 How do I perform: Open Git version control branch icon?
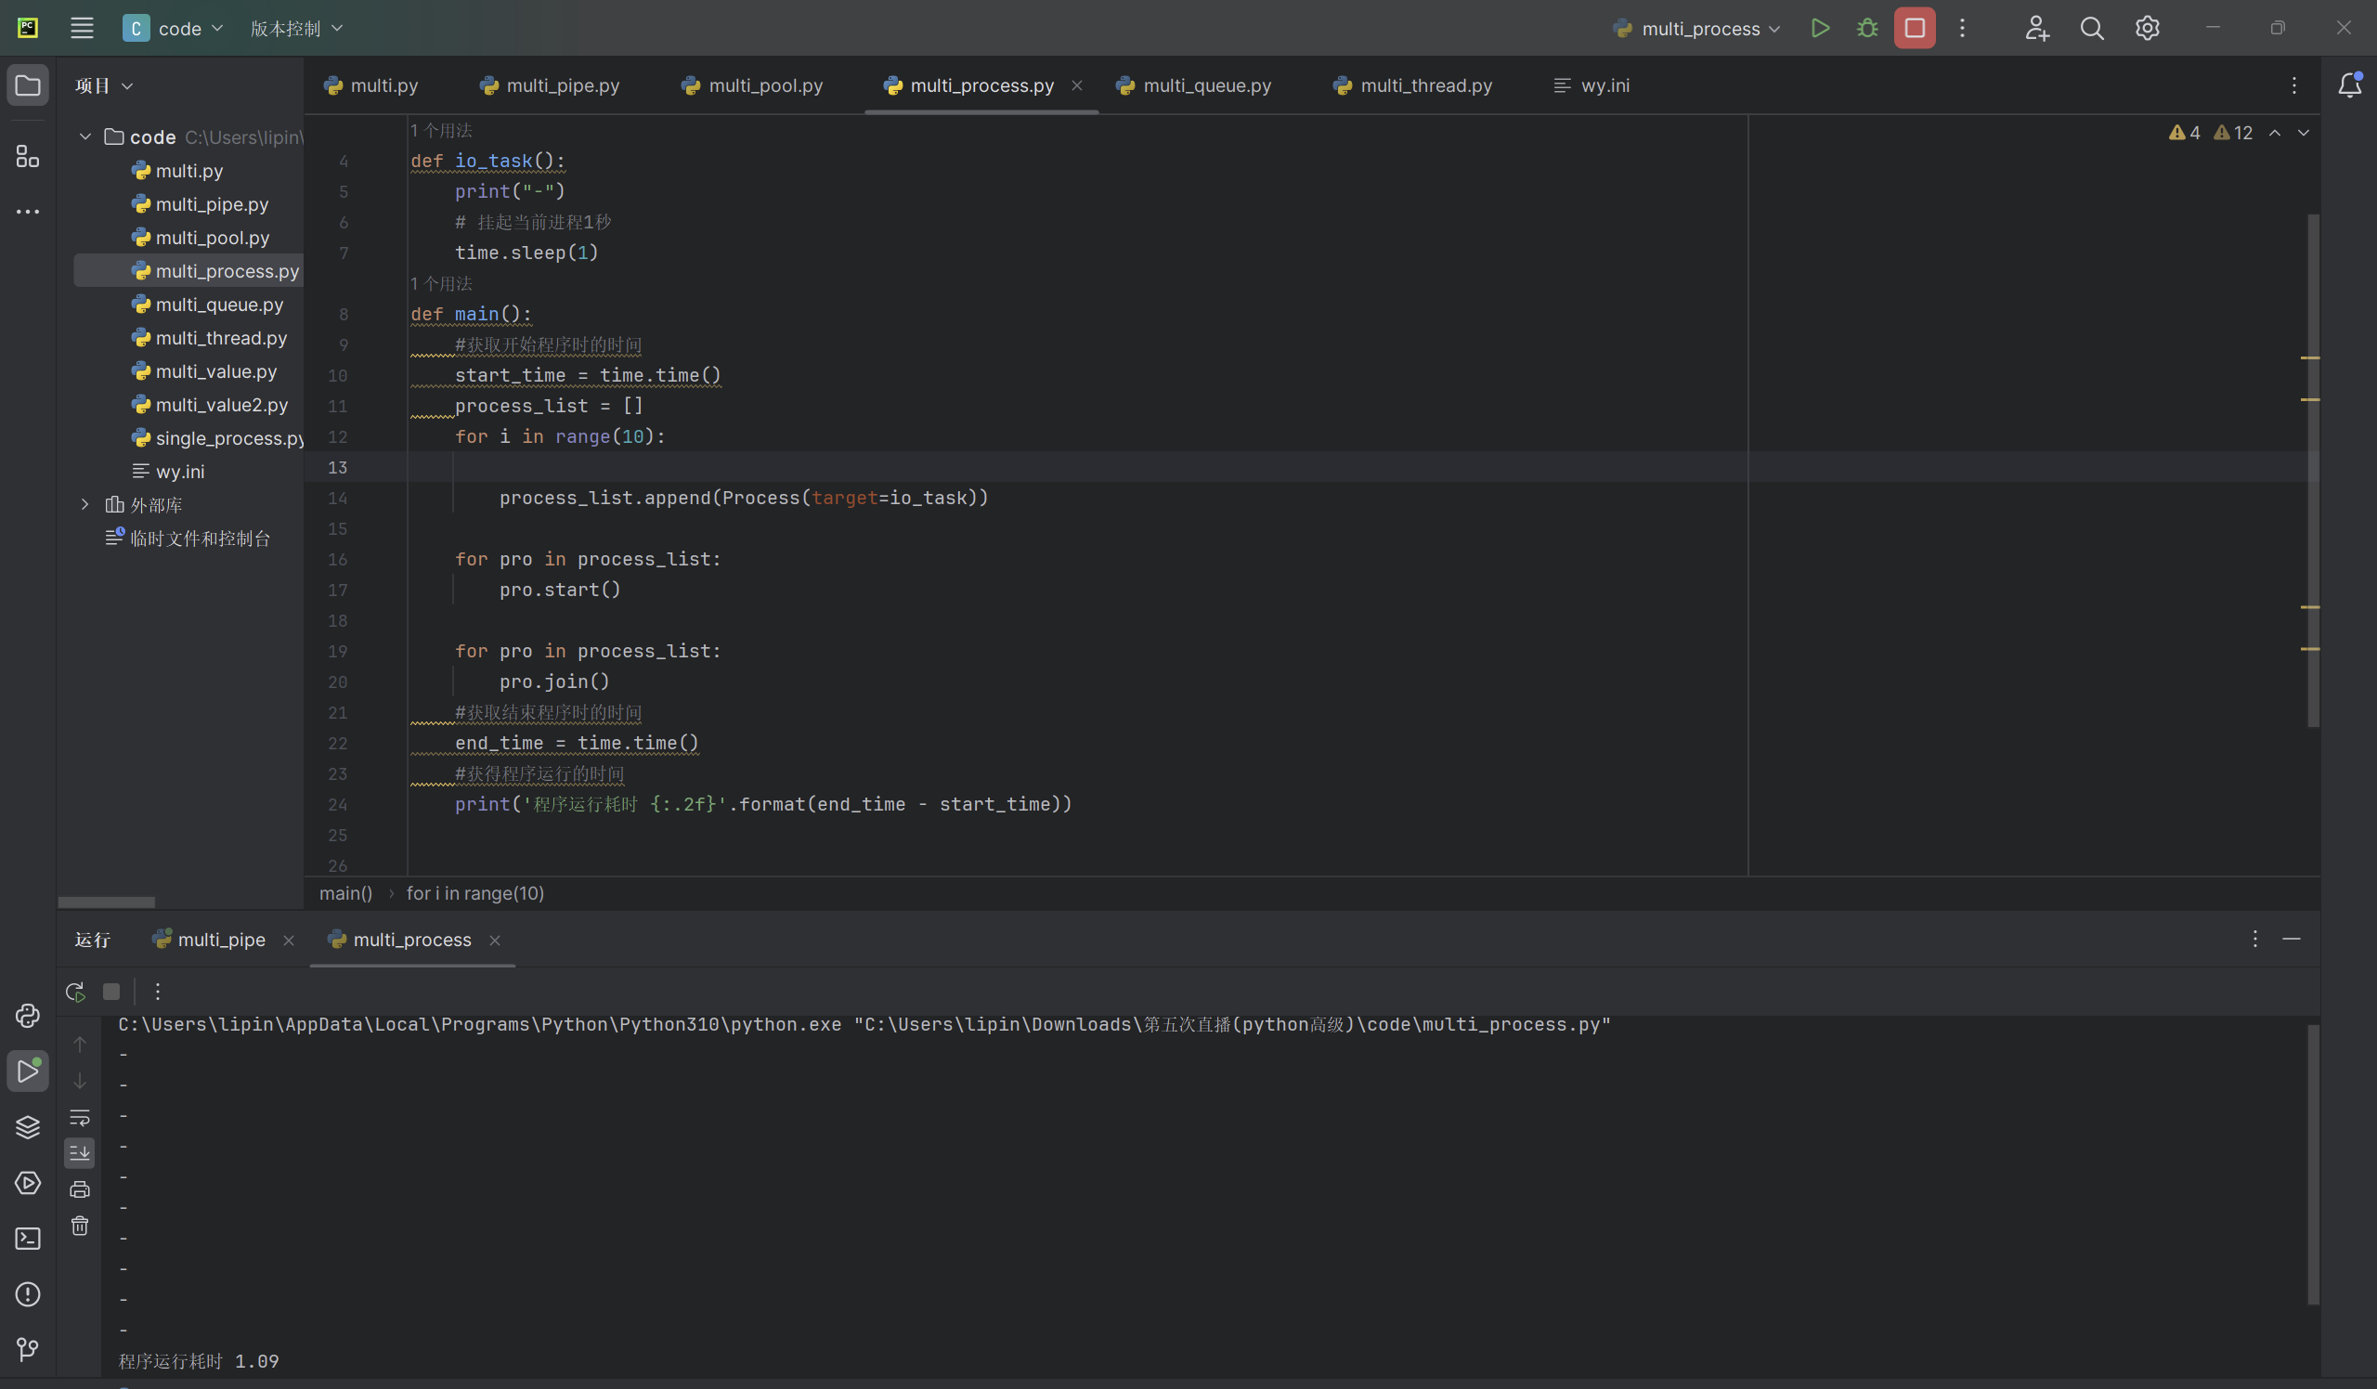pyautogui.click(x=27, y=1349)
